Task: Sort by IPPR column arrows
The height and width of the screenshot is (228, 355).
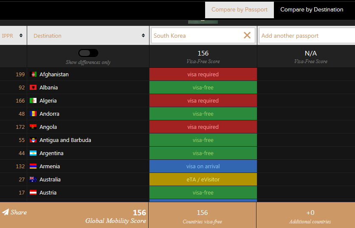Action: [21, 36]
